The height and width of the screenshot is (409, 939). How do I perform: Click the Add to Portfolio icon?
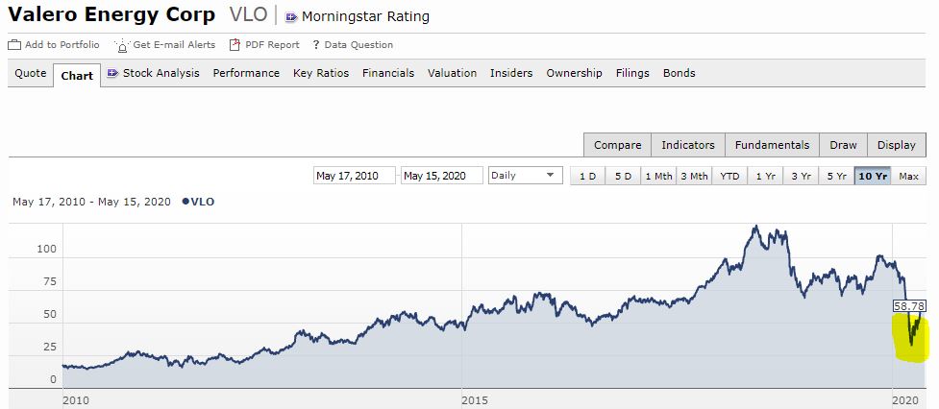(x=14, y=45)
